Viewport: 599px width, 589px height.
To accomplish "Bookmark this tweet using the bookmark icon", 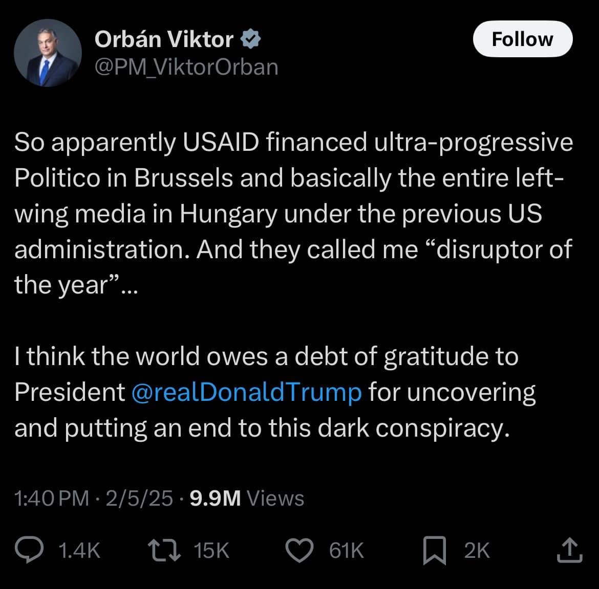I will (x=436, y=551).
